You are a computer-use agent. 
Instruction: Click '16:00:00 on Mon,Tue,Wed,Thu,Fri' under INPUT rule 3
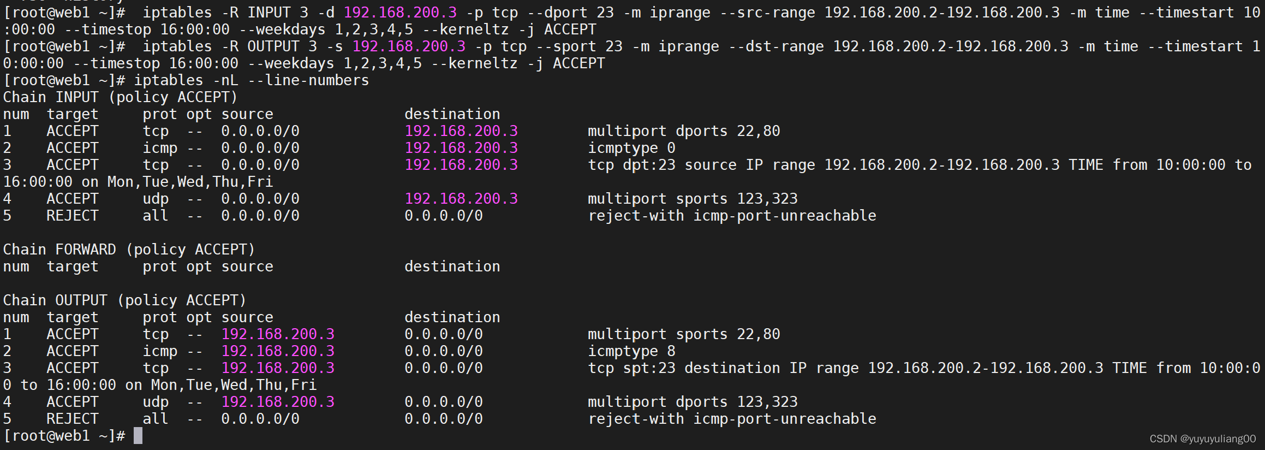click(138, 182)
